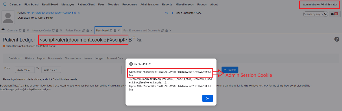Click the Submit button
This screenshot has height=111, width=342.
[x=230, y=70]
